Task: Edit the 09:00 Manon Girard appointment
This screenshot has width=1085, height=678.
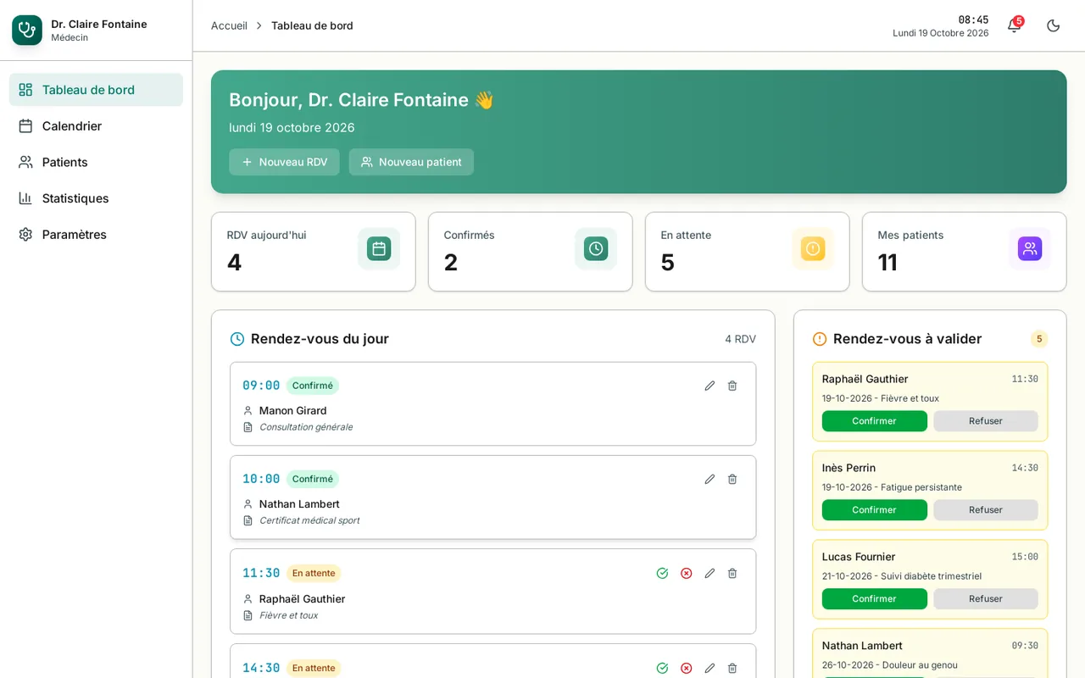Action: [709, 386]
